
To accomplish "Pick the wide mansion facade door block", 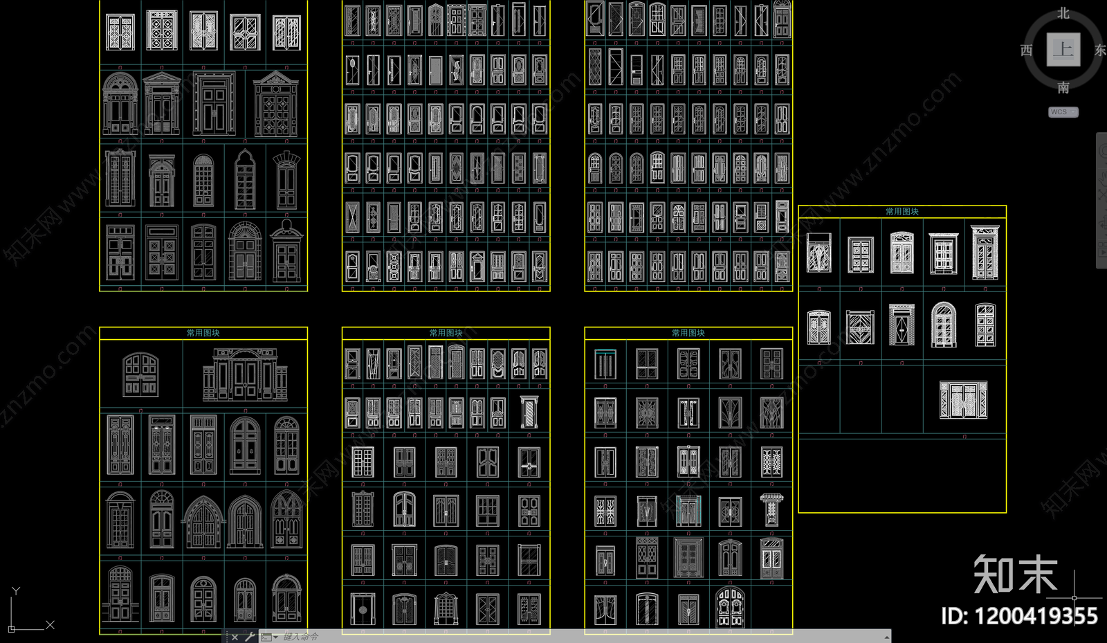I will pos(245,375).
